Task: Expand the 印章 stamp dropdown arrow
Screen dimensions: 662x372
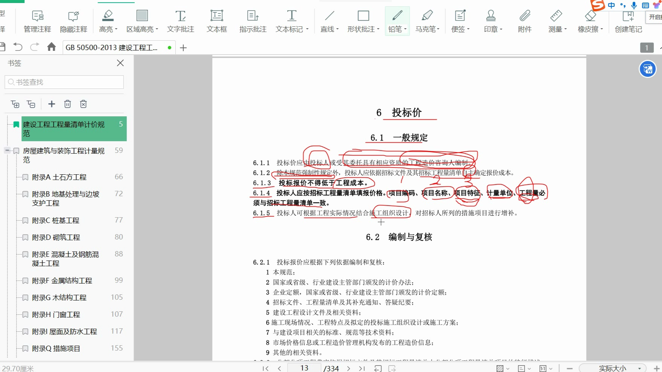Action: click(x=501, y=29)
